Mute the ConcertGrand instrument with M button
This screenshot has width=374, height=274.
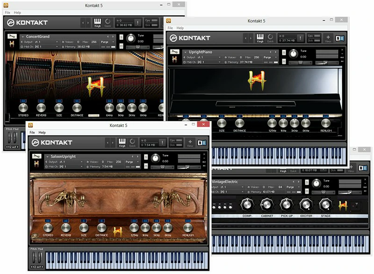pos(121,46)
